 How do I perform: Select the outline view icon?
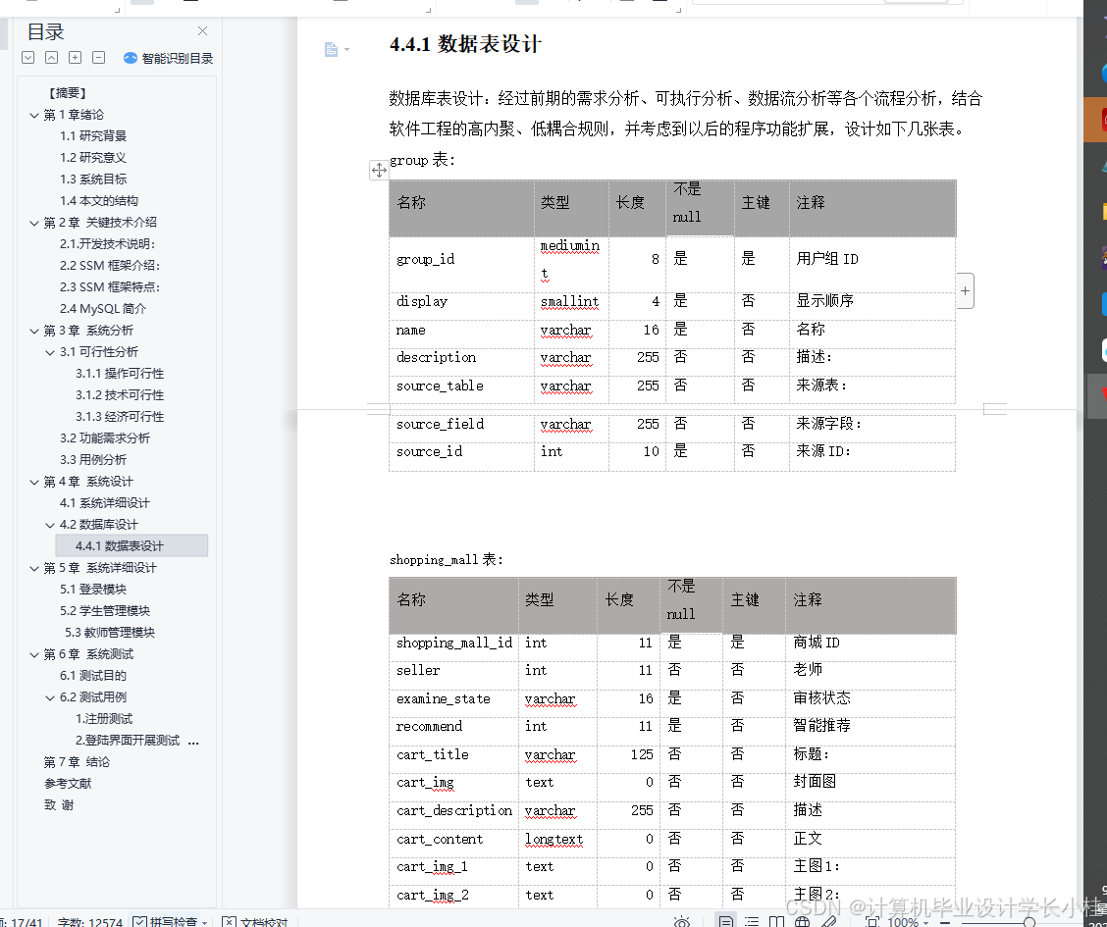[752, 920]
